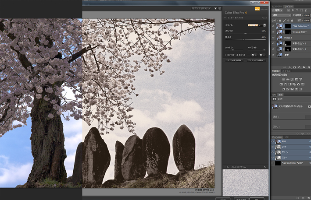Click the Add Filter button
This screenshot has width=311, height=200.
tap(235, 60)
